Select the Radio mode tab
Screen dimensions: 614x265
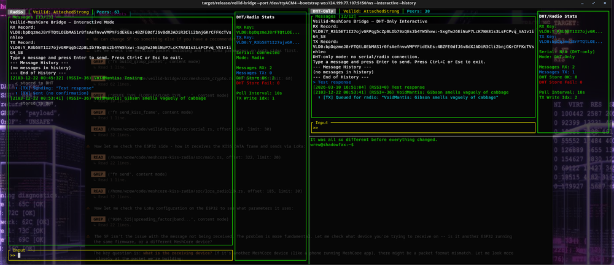[17, 12]
